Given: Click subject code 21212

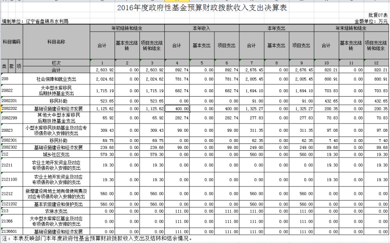Looking at the screenshot, I should (x=12, y=193).
